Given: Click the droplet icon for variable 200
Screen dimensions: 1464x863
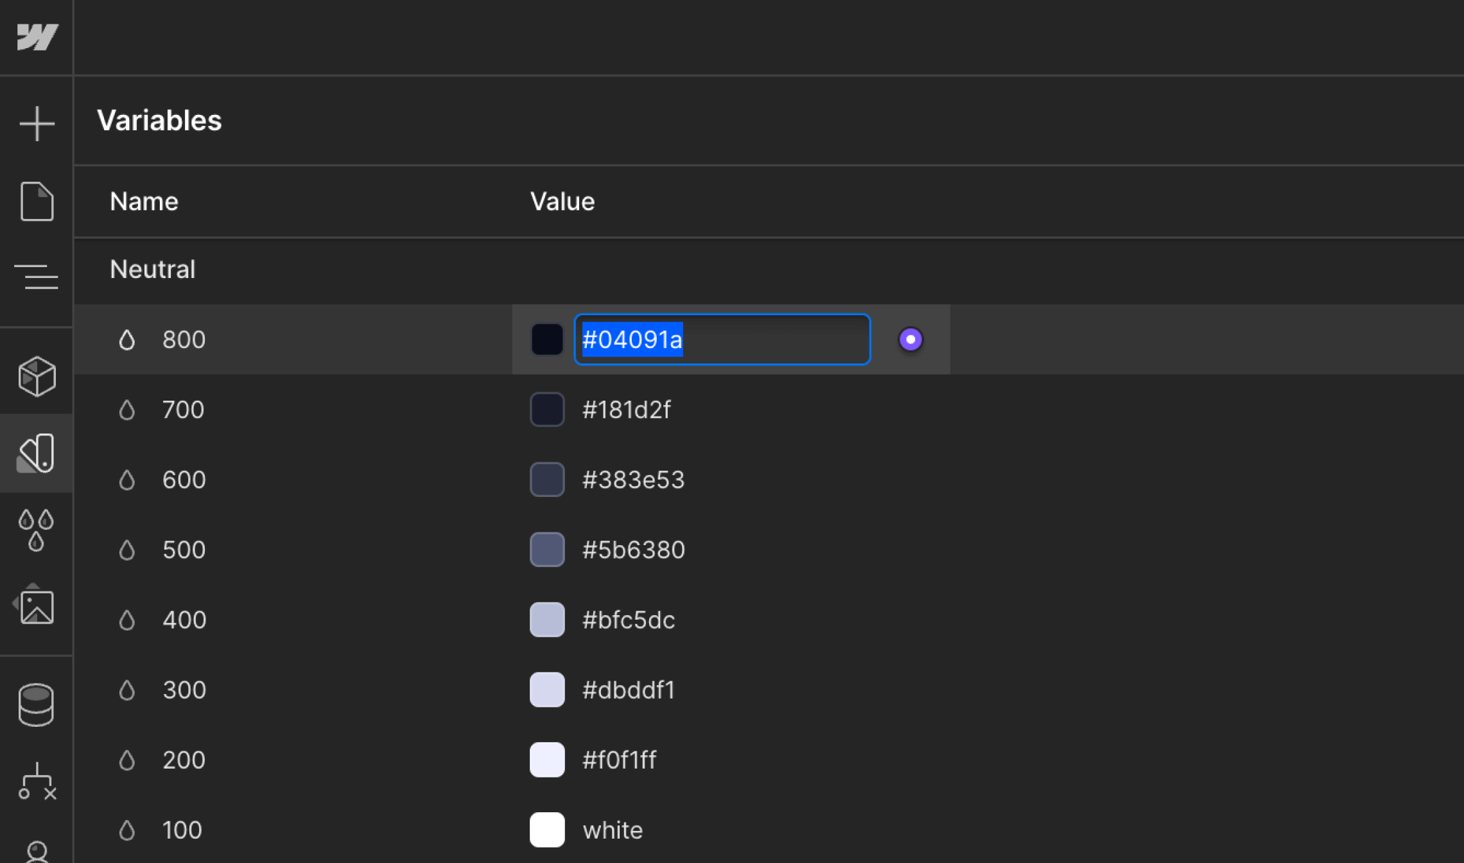Looking at the screenshot, I should 127,760.
